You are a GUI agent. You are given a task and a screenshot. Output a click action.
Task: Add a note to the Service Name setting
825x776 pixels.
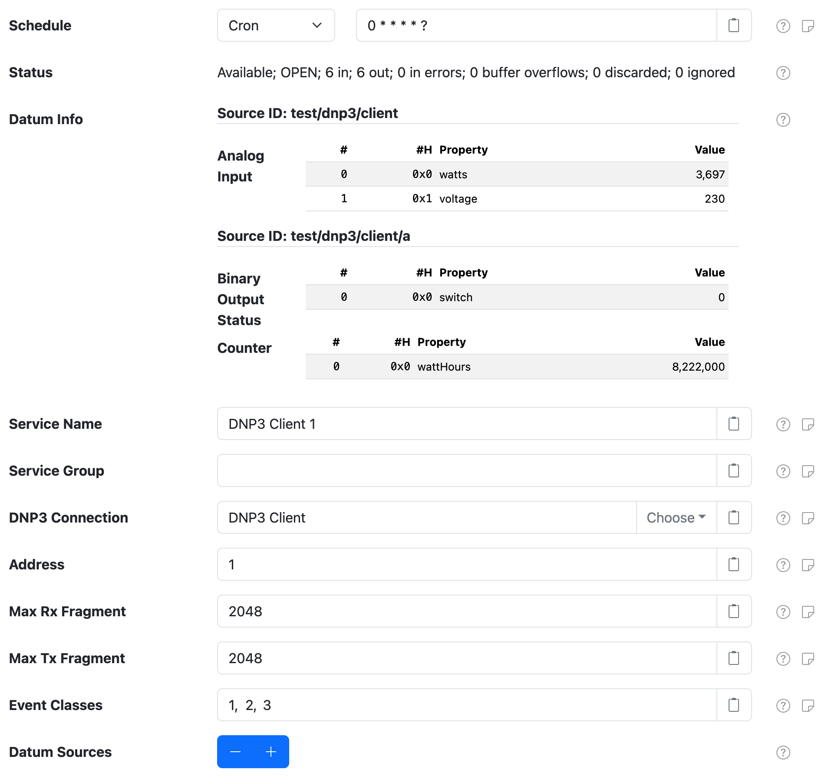tap(808, 425)
